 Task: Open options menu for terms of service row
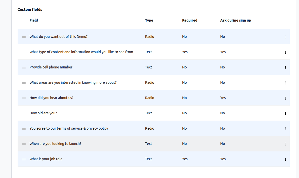285,129
